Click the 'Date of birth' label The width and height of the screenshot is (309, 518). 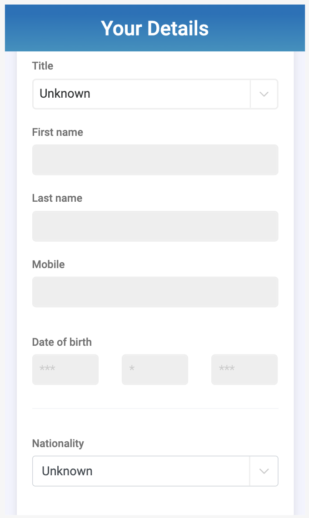pyautogui.click(x=62, y=342)
